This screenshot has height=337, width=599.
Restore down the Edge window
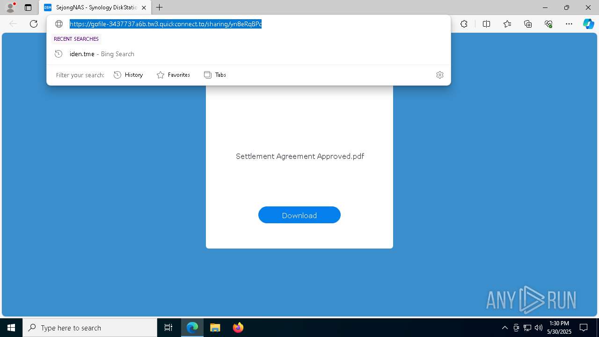tap(567, 7)
